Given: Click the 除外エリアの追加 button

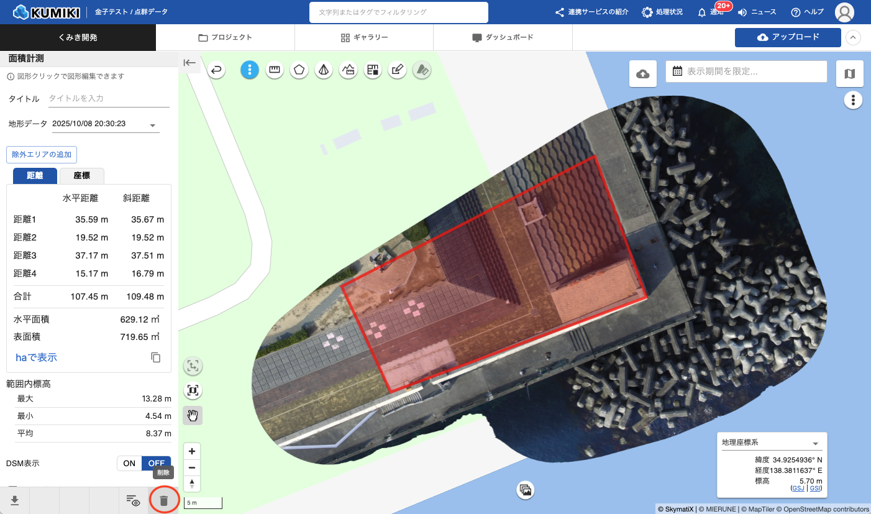Looking at the screenshot, I should point(42,154).
